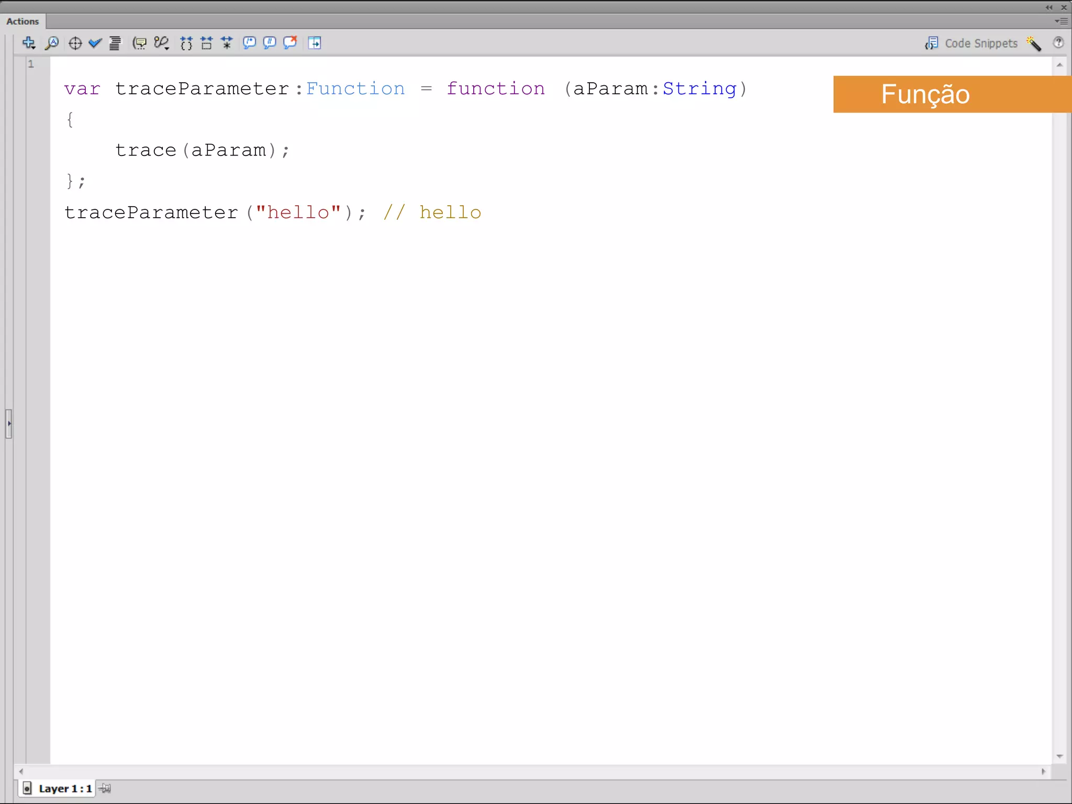Toggle Script Assist magic wand icon

(1034, 43)
